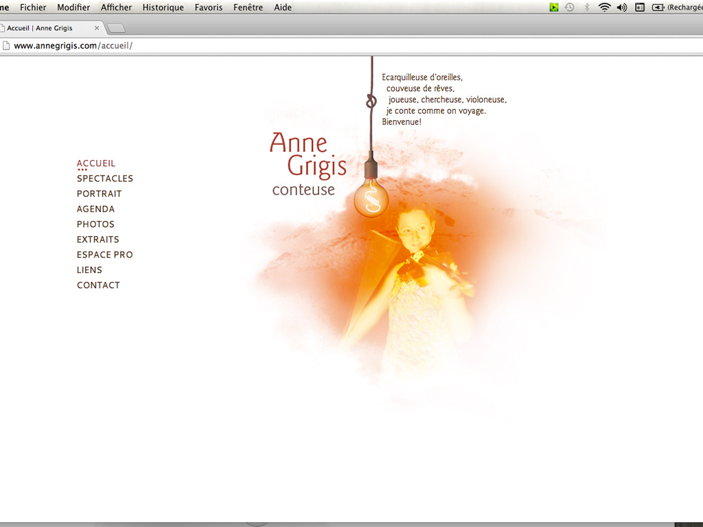Click the green play arrow menu bar icon
Screen dimensions: 703x527
click(554, 8)
